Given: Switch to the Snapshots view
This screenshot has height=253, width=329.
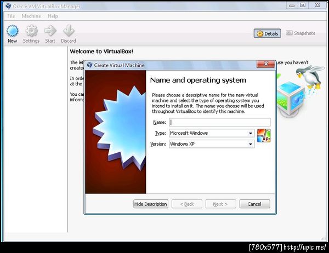Looking at the screenshot, I should [x=300, y=33].
